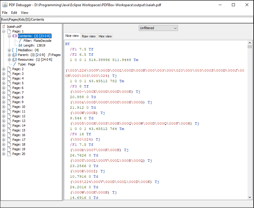Click the PDF Debugger Java title icon
The height and width of the screenshot is (208, 254).
pyautogui.click(x=5, y=5)
